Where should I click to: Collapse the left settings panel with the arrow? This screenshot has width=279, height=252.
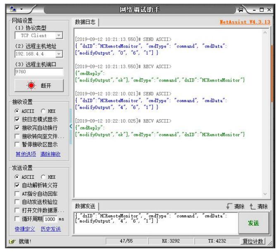[x=71, y=127]
